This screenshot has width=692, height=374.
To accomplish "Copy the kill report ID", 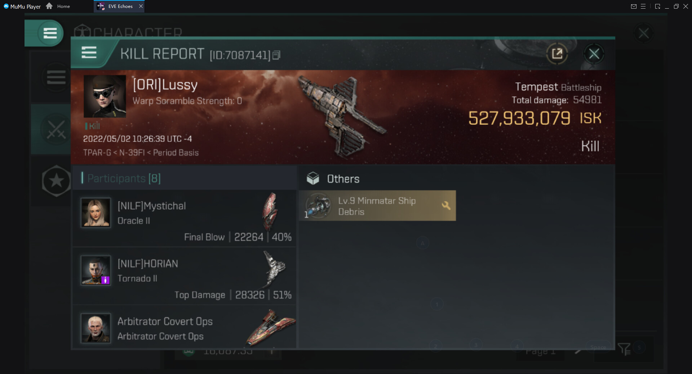I will (276, 55).
